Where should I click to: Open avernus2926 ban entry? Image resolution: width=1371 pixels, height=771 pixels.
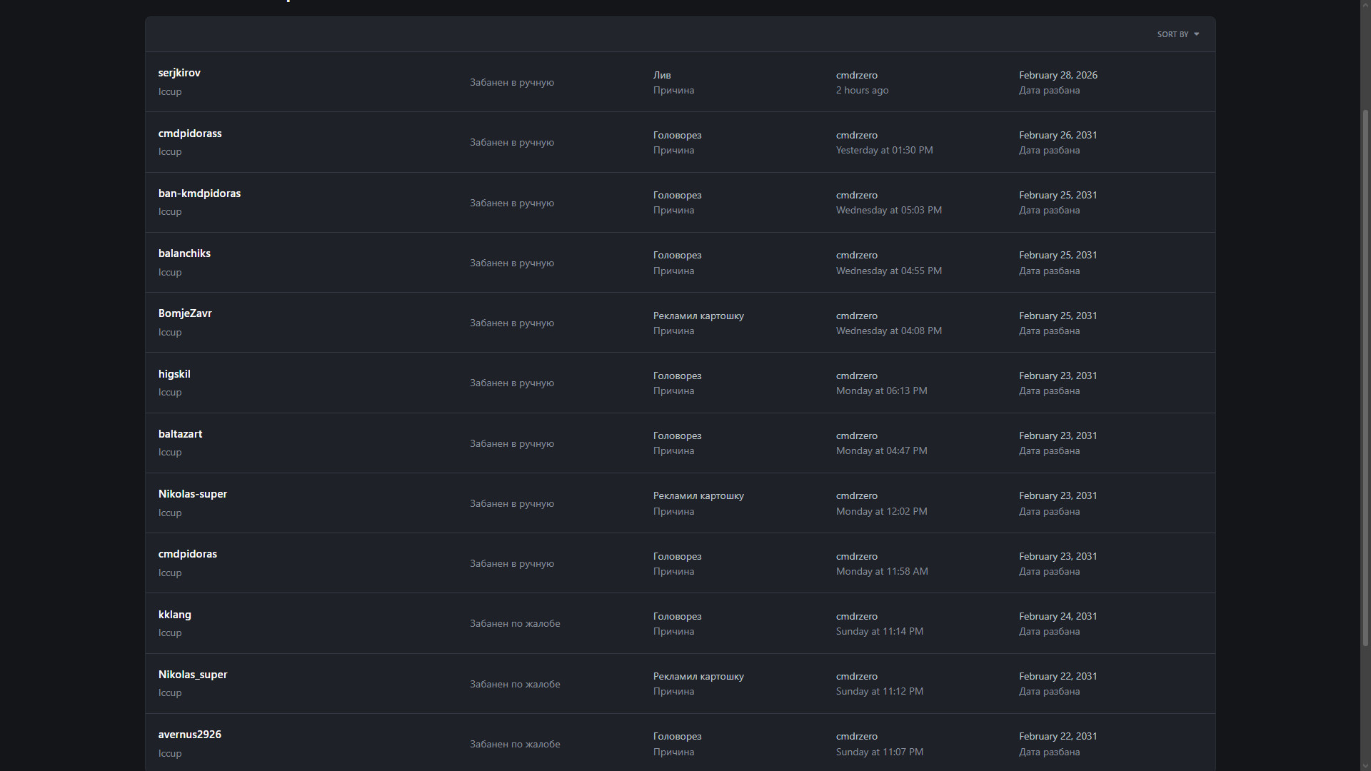point(190,735)
